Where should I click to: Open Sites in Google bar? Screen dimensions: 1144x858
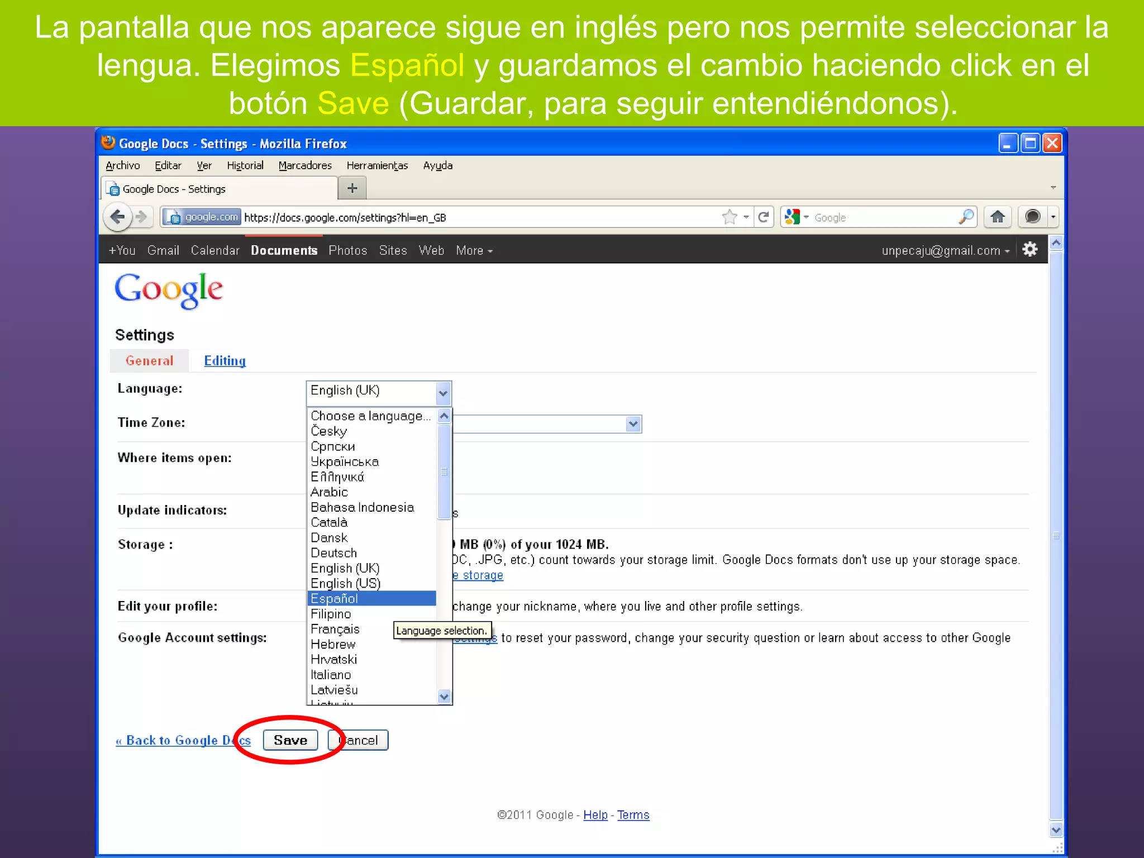tap(393, 250)
